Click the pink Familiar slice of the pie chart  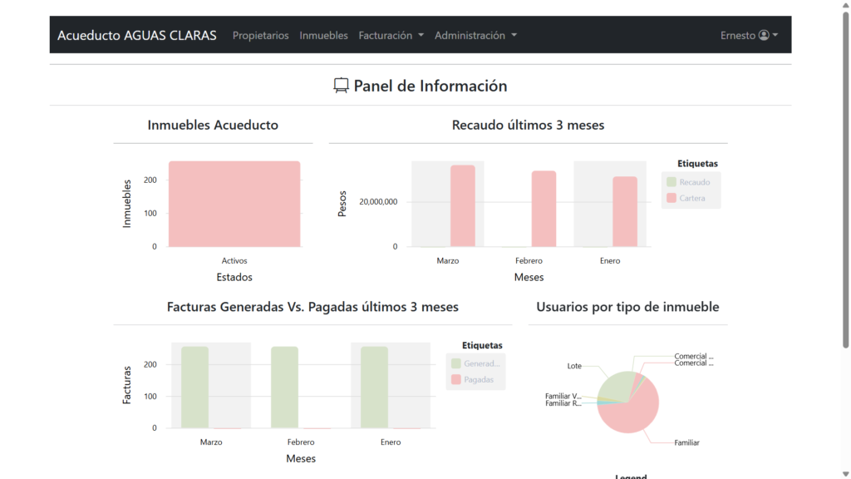[632, 416]
